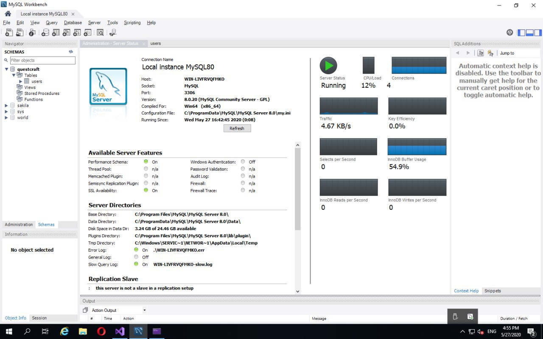Close the Local instance MySQL80 tab
Image resolution: width=543 pixels, height=339 pixels.
(x=73, y=14)
